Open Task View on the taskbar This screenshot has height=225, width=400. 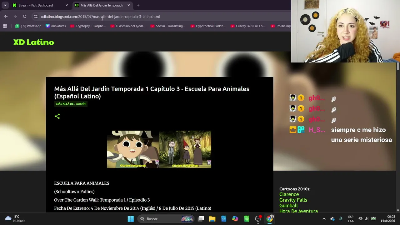coord(201,219)
